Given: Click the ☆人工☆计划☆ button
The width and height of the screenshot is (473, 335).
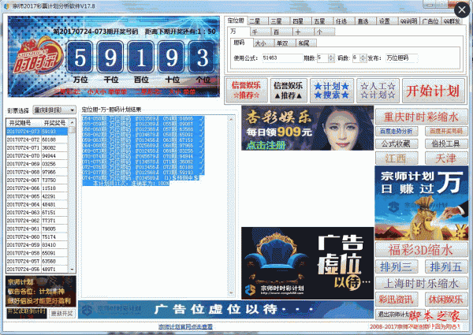Looking at the screenshot, I should [x=378, y=90].
